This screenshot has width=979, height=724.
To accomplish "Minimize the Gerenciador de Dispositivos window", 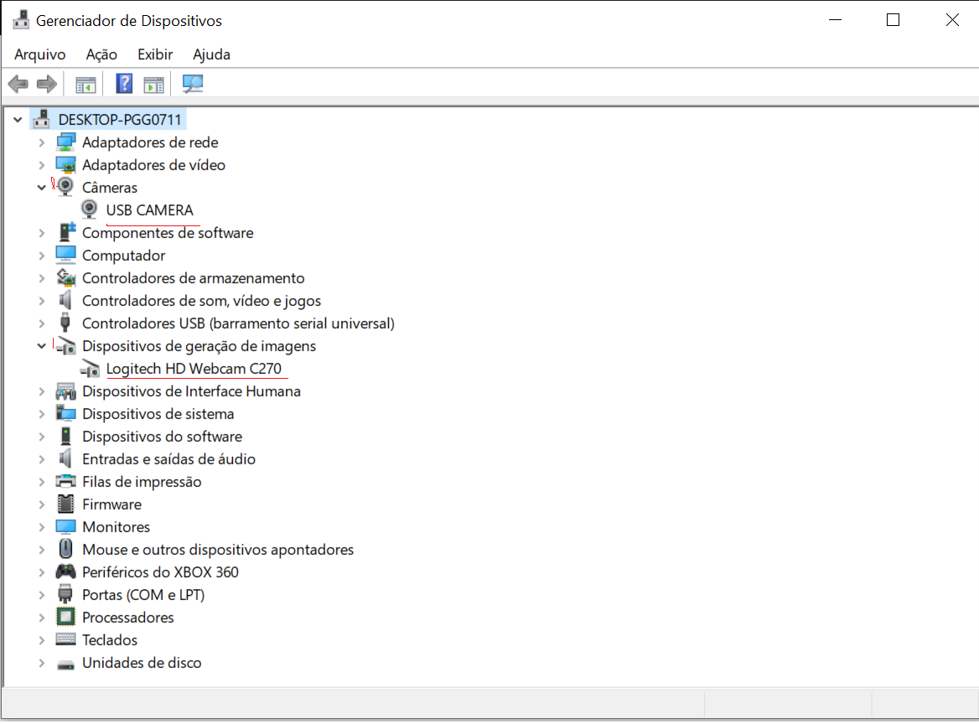I will [x=835, y=20].
